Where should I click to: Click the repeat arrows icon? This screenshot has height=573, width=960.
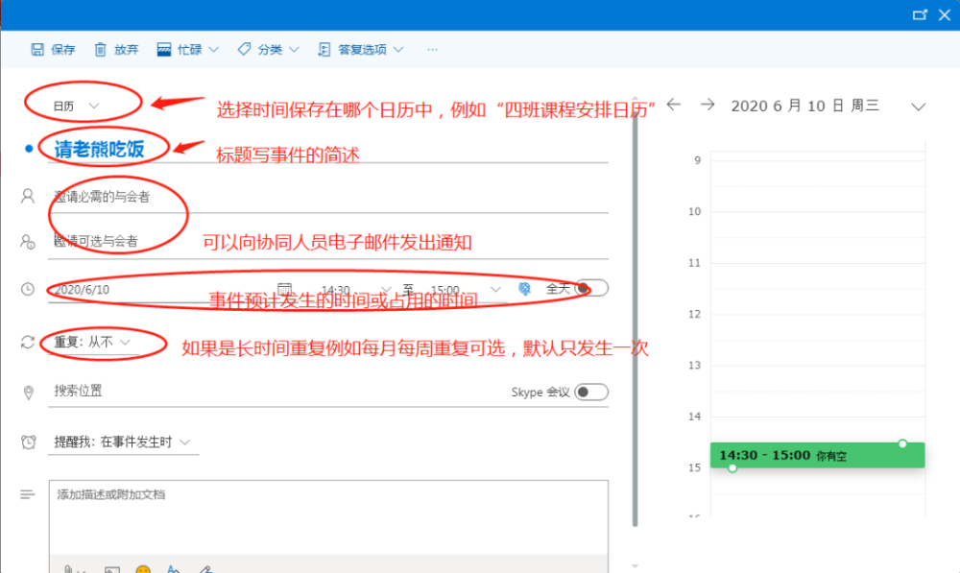(x=28, y=342)
